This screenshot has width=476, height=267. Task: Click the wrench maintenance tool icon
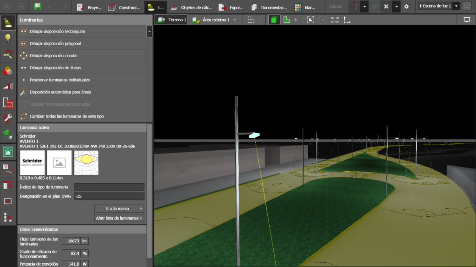(x=8, y=118)
